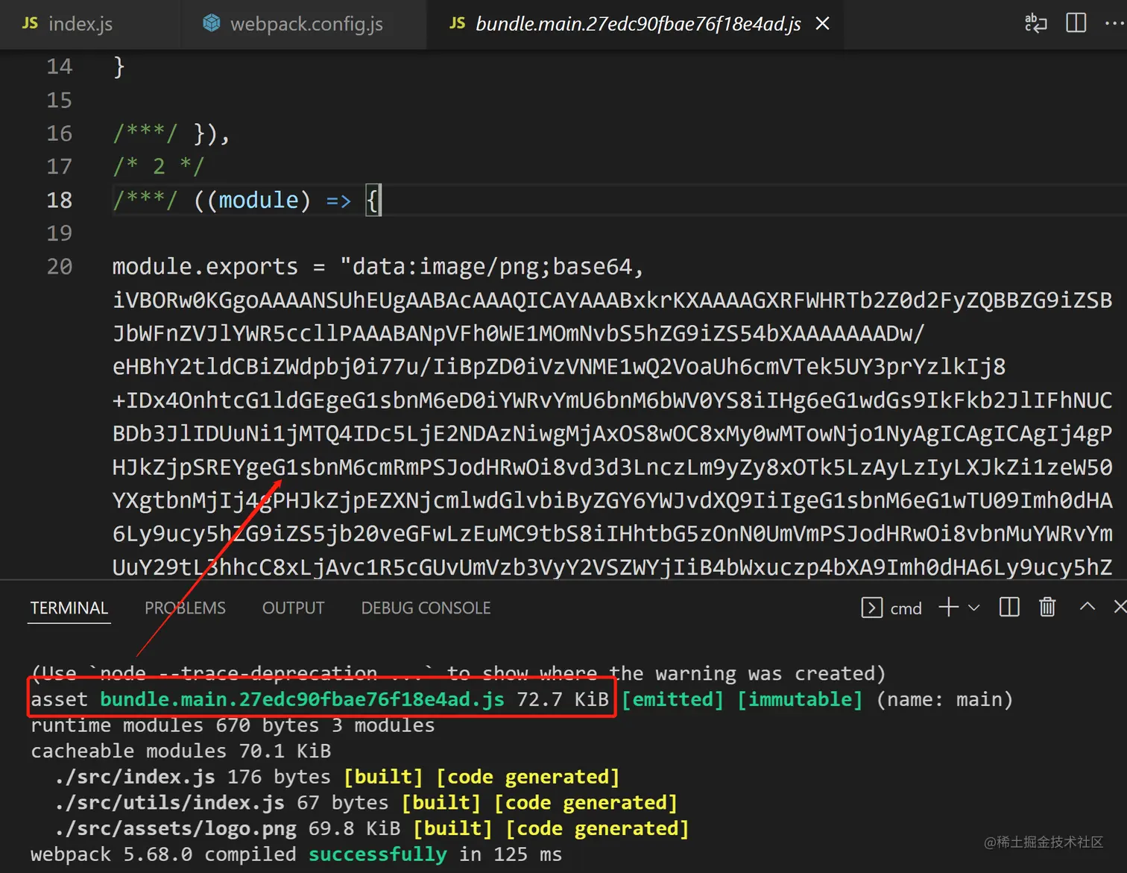Image resolution: width=1127 pixels, height=873 pixels.
Task: Click the closing brace on line 14
Action: [x=119, y=66]
